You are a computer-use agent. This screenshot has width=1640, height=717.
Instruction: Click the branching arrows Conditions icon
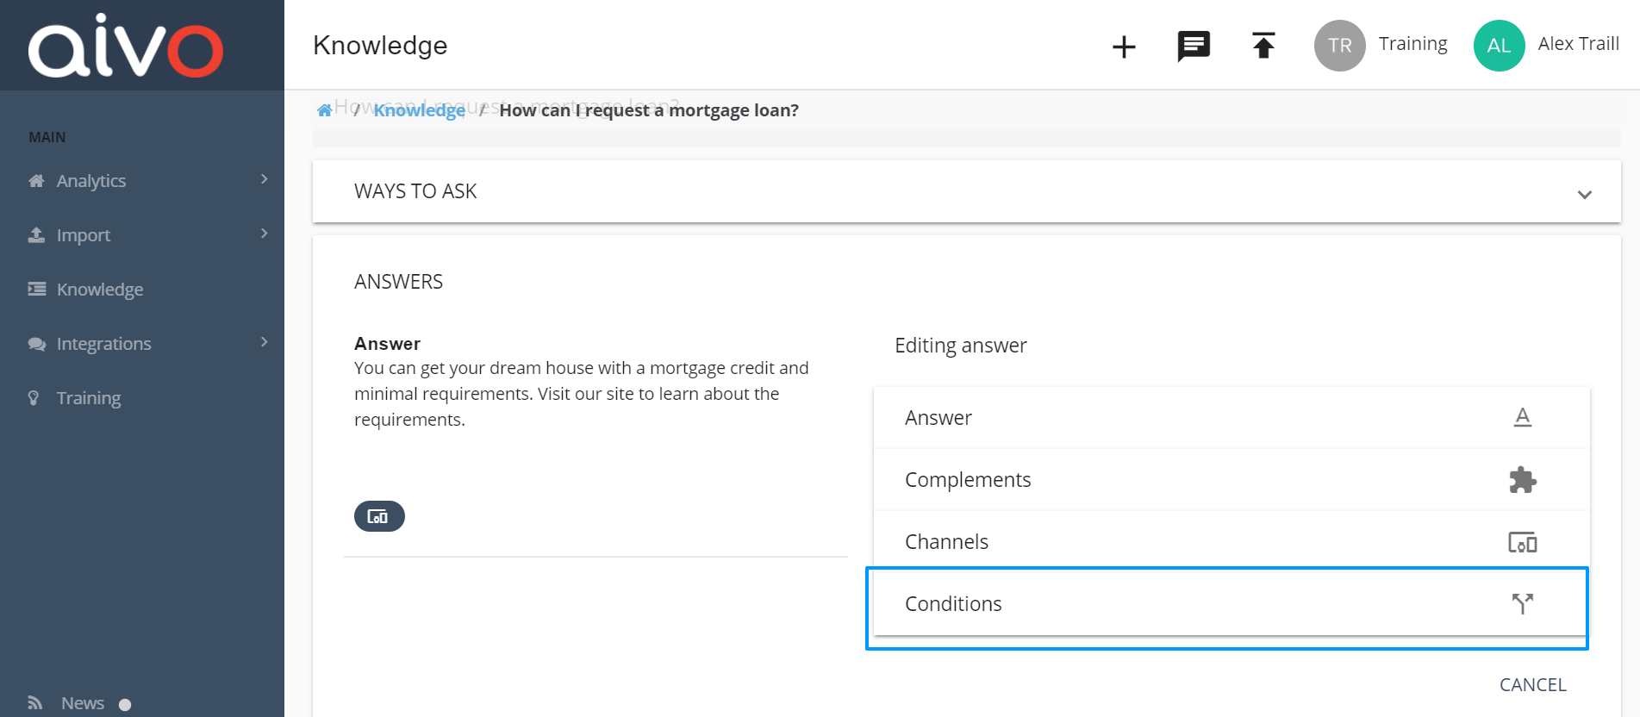[1523, 603]
